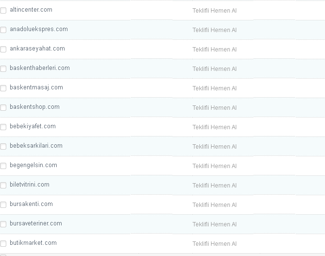Image resolution: width=325 pixels, height=256 pixels.
Task: Open the baskenthaberleri.com domain link
Action: 40,68
